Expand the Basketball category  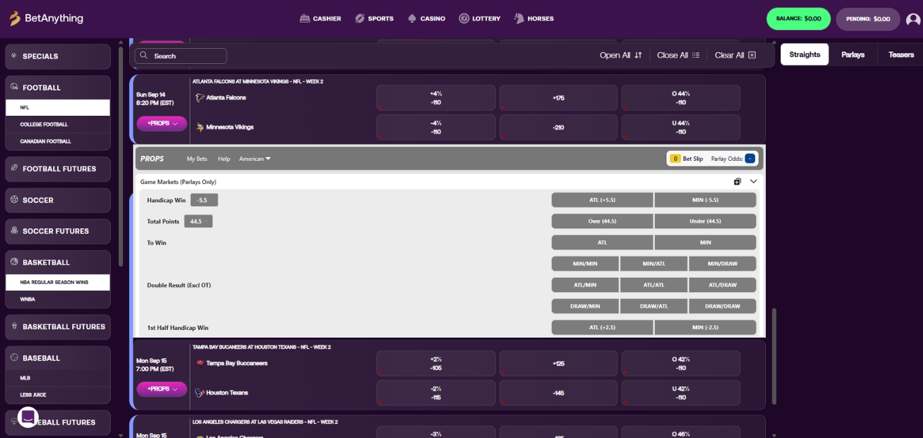[58, 262]
